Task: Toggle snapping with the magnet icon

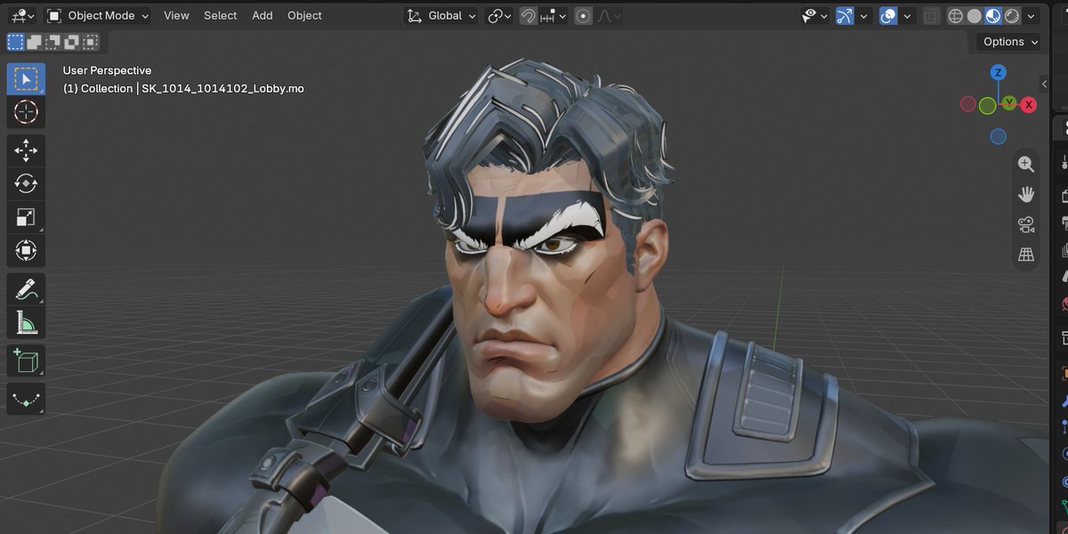Action: click(529, 15)
